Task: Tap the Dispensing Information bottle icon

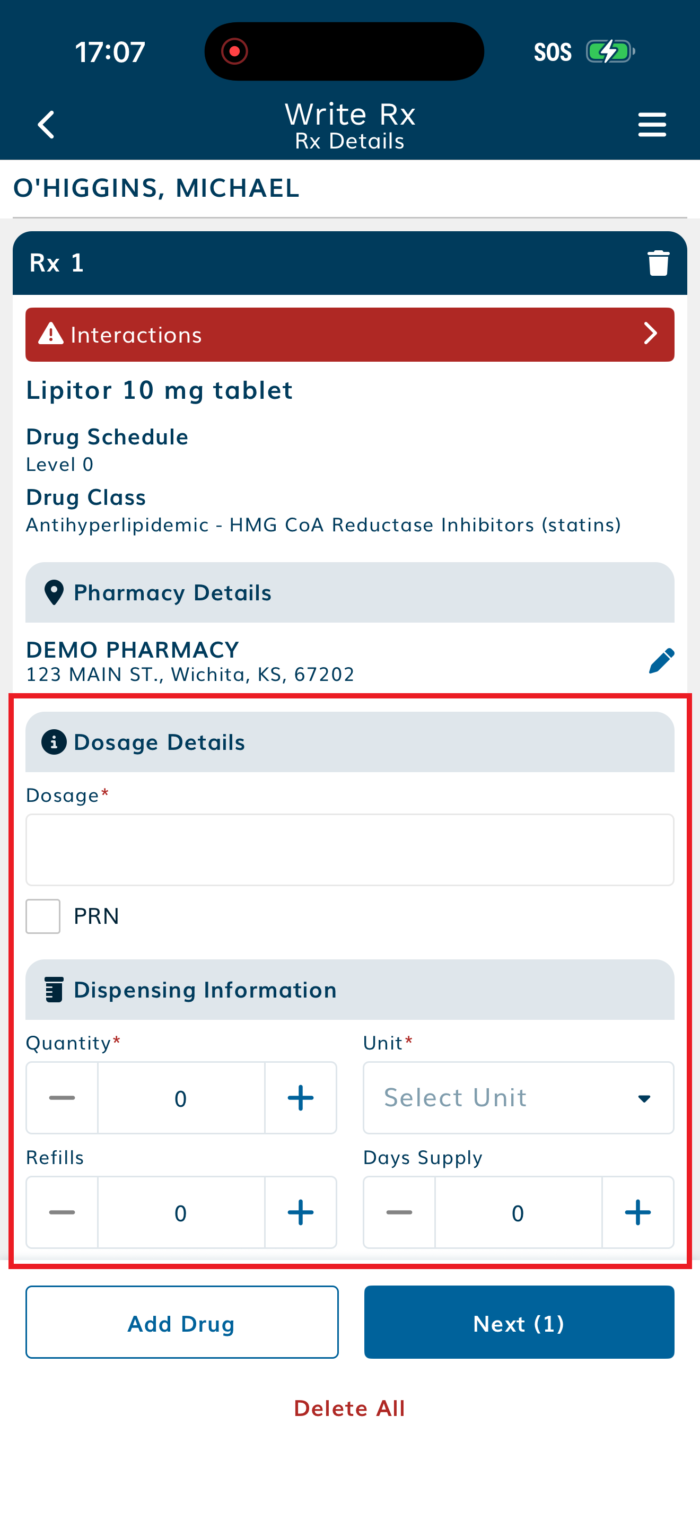Action: point(54,990)
